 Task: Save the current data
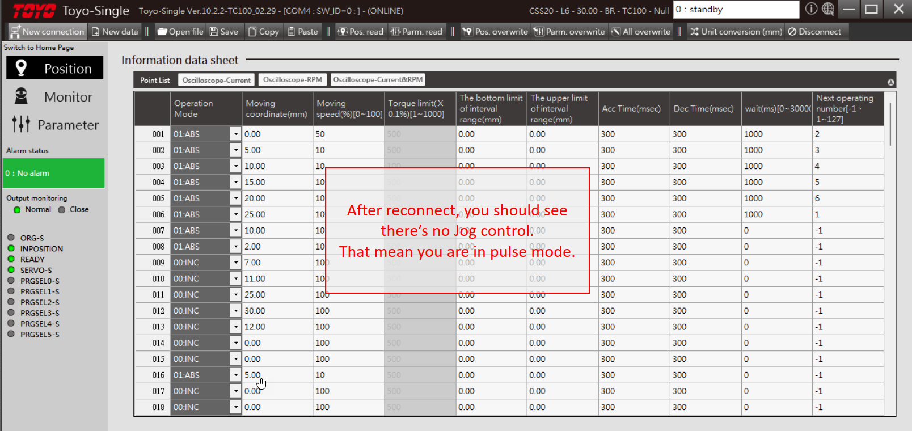224,32
